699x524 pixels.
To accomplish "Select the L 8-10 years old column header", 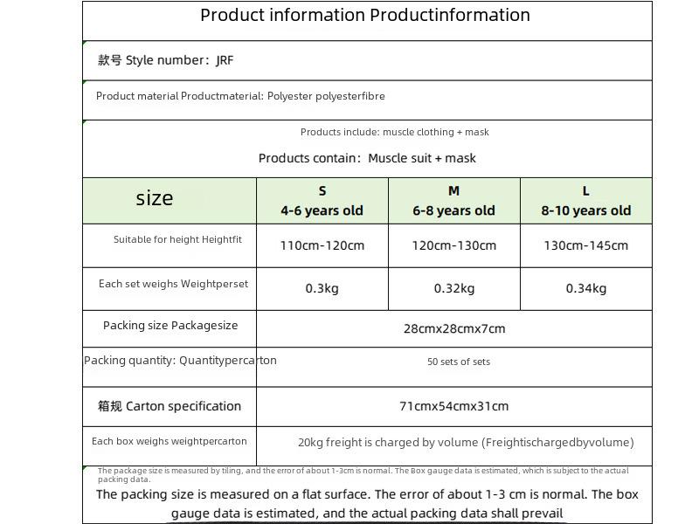I will [586, 201].
